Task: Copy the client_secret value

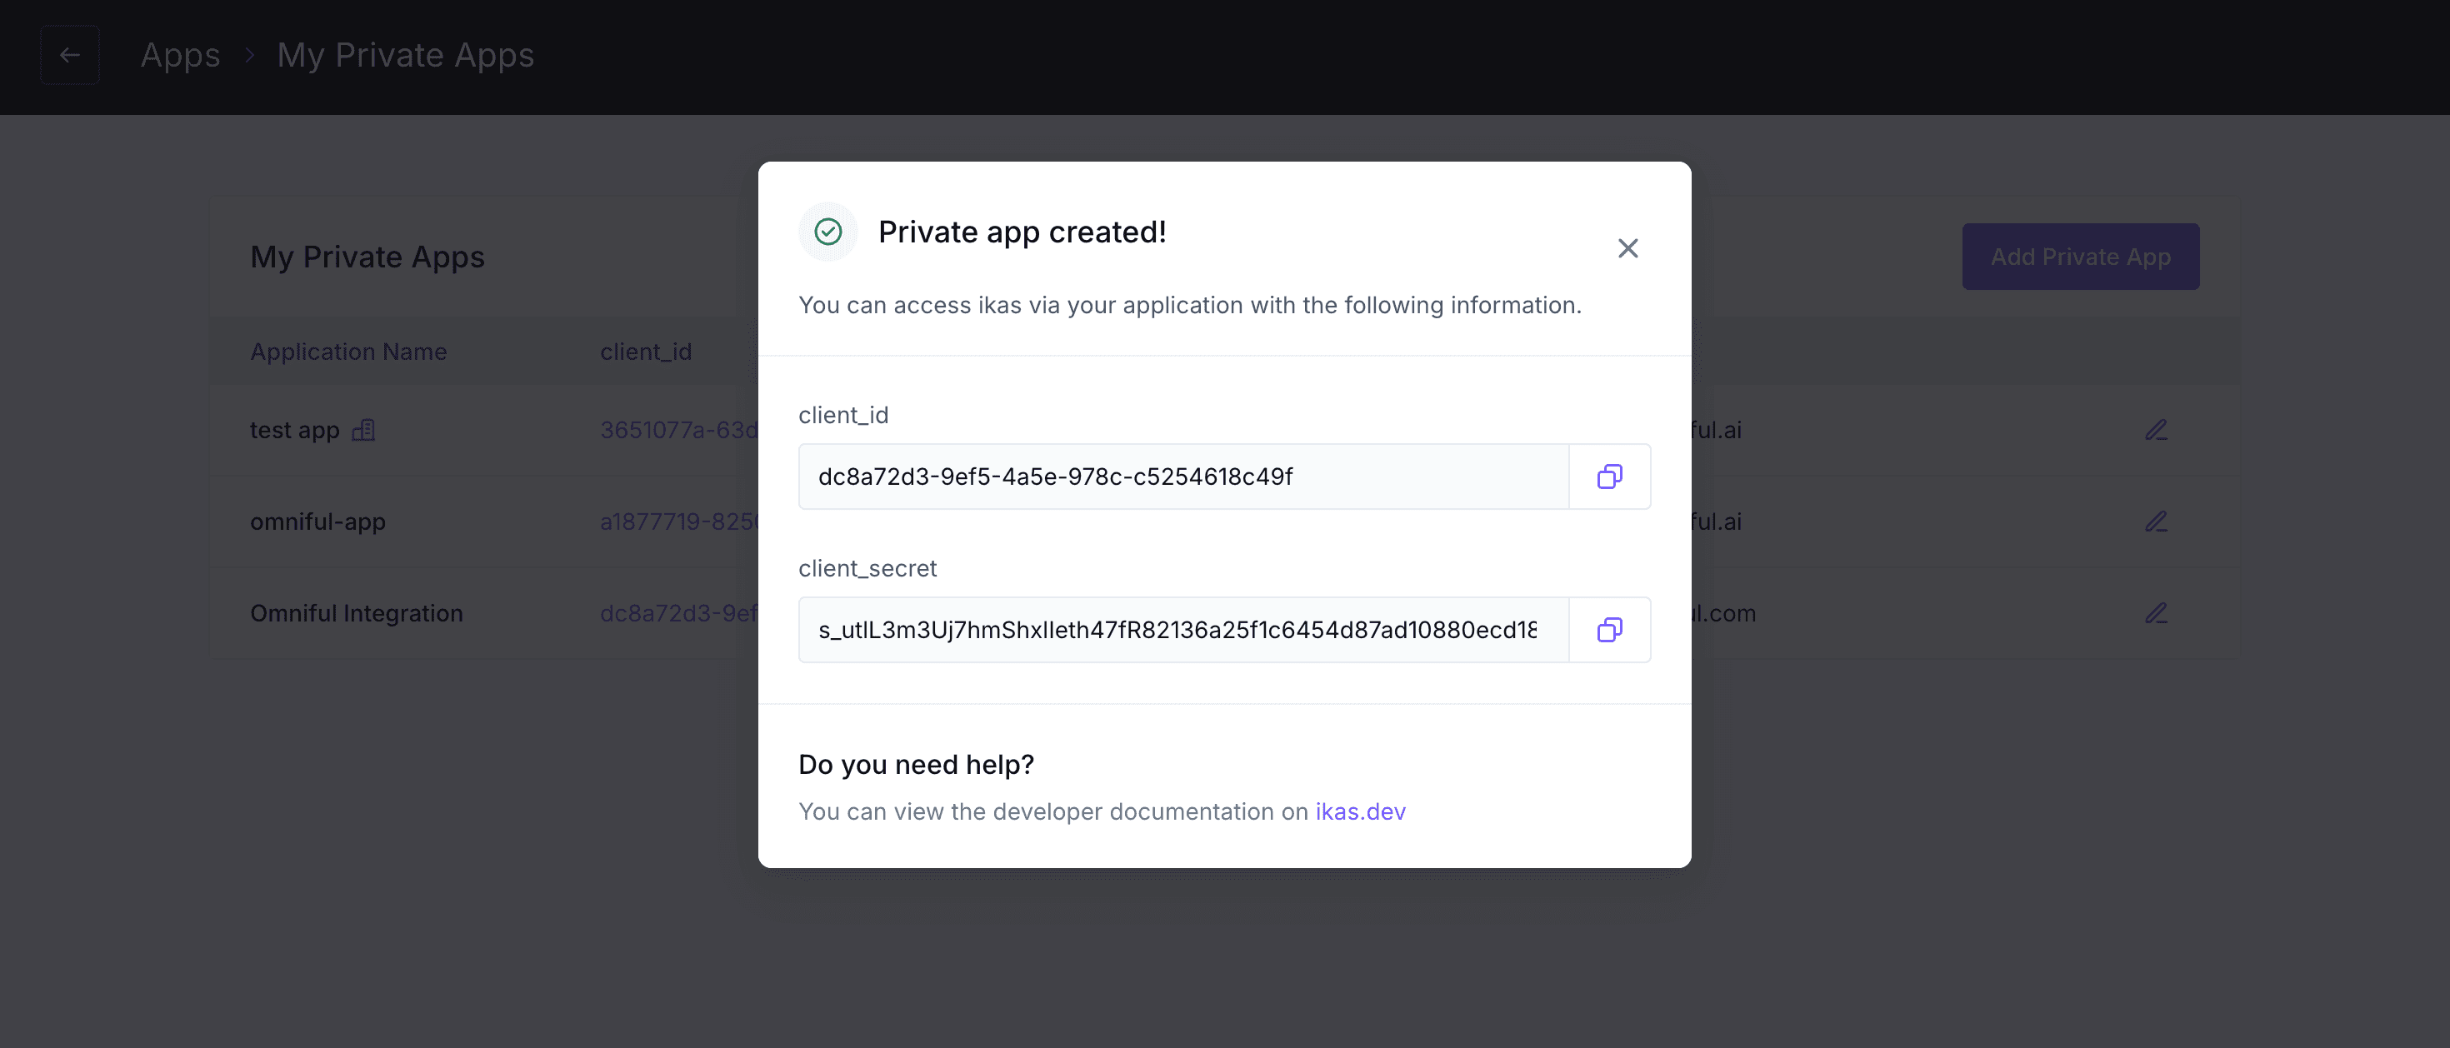Action: (x=1609, y=630)
